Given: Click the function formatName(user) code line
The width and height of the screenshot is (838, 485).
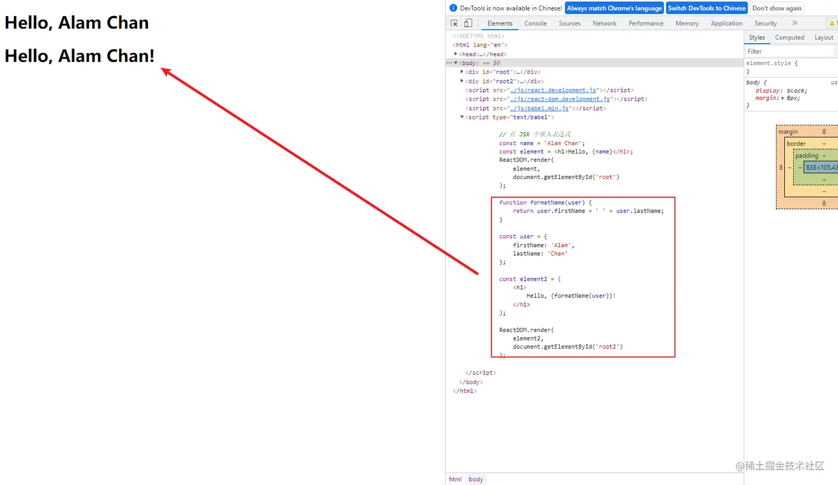Looking at the screenshot, I should (545, 203).
